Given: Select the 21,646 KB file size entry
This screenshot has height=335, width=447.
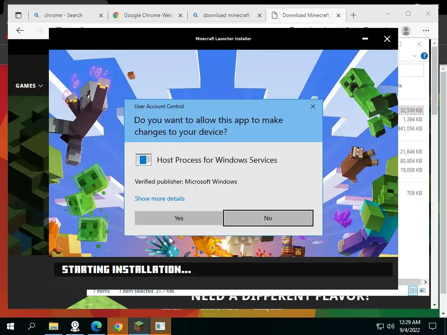Looking at the screenshot, I should 411,151.
